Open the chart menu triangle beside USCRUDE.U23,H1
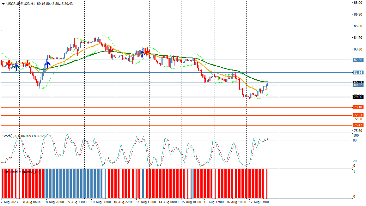 pyautogui.click(x=3, y=4)
